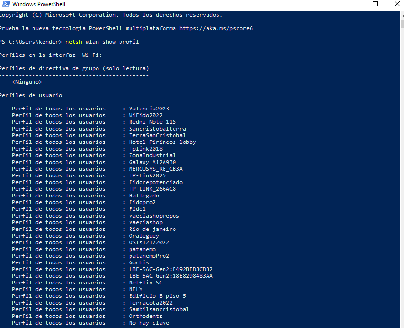Click the heading 'Perfiles de usuario'
Image resolution: width=404 pixels, height=328 pixels.
point(31,95)
